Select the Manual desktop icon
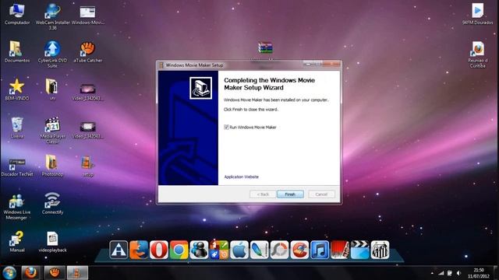 (x=17, y=241)
